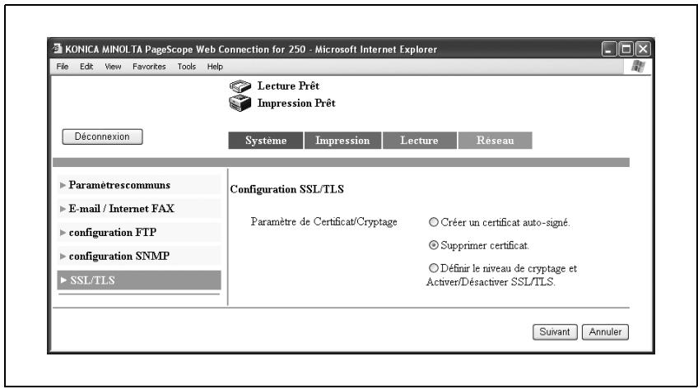
Task: Click the Annuler button
Action: (x=606, y=332)
